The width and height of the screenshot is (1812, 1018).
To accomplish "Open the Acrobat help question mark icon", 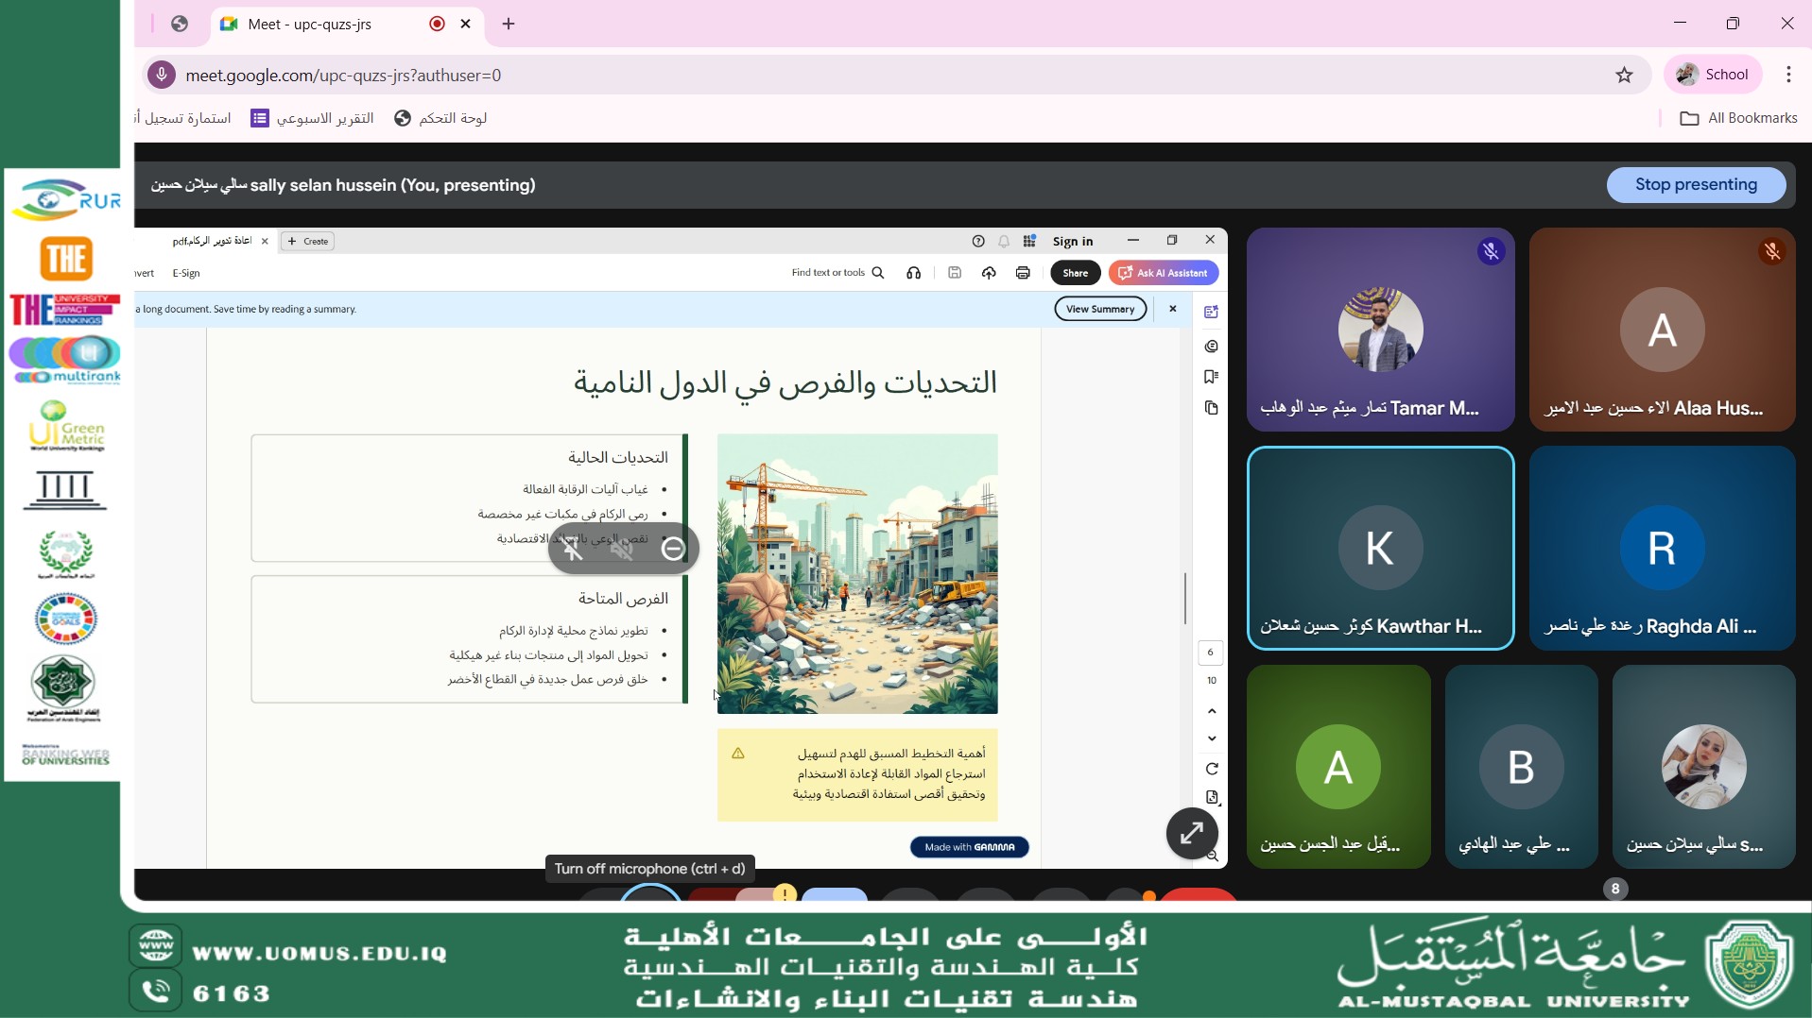I will pyautogui.click(x=978, y=242).
